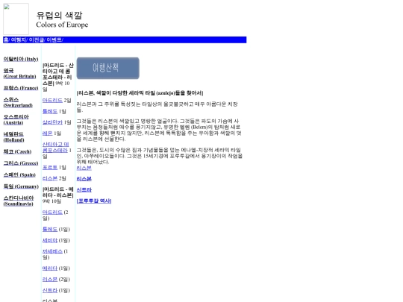Open the 여행지 navigation link

click(x=18, y=40)
